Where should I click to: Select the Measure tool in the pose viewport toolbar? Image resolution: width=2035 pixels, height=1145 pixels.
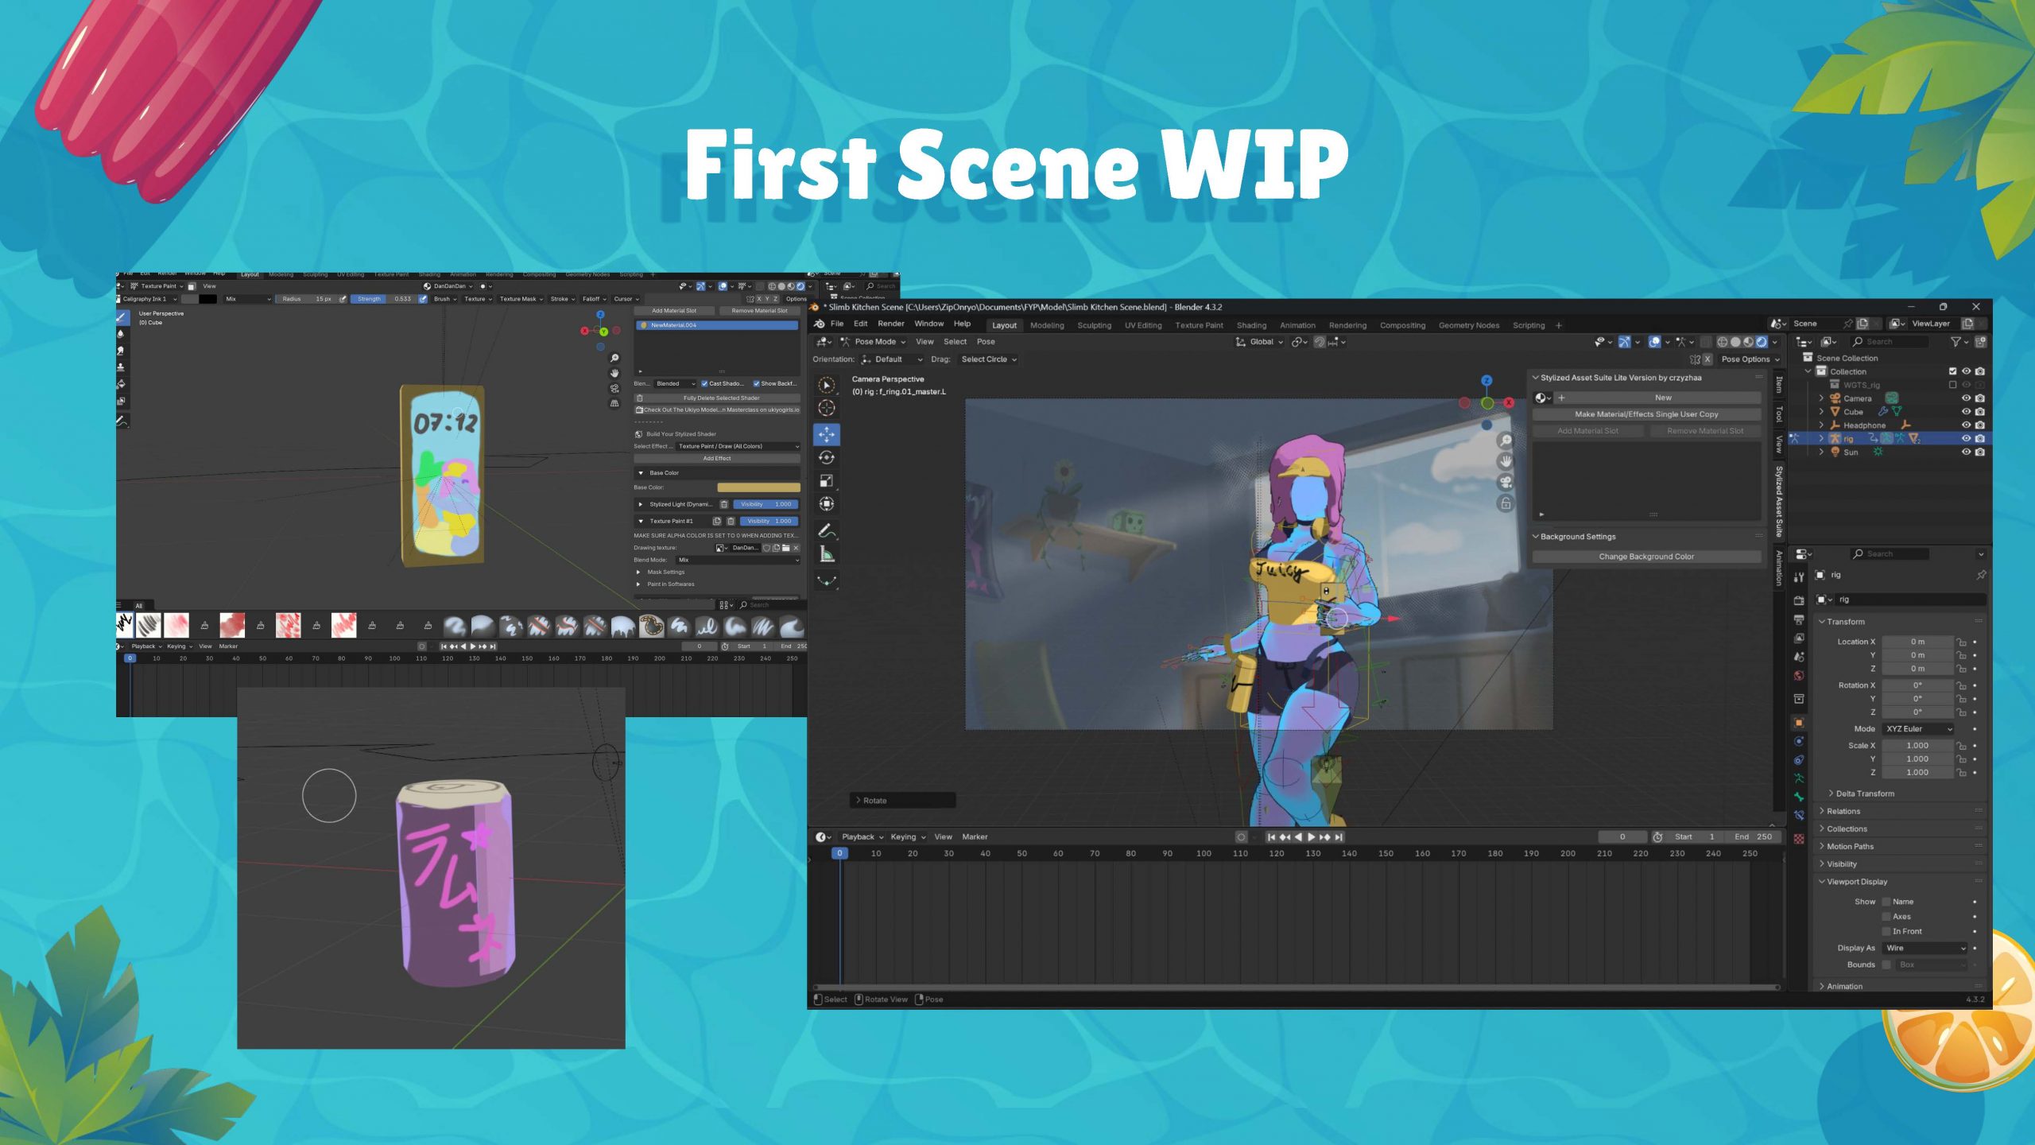pos(827,555)
